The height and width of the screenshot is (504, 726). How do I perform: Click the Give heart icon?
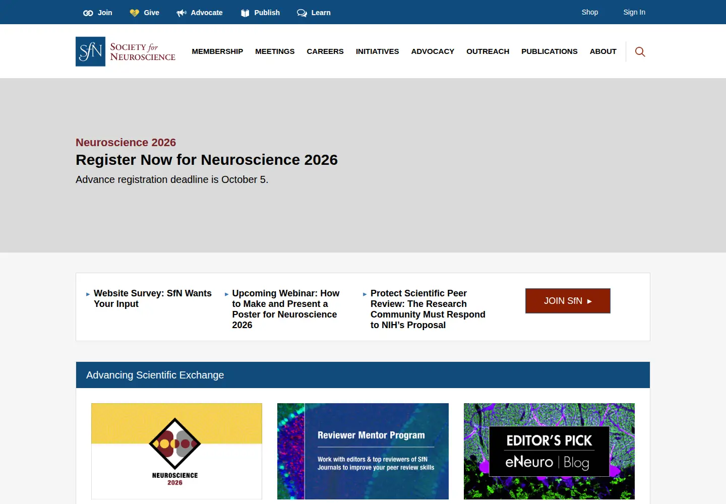tap(134, 13)
